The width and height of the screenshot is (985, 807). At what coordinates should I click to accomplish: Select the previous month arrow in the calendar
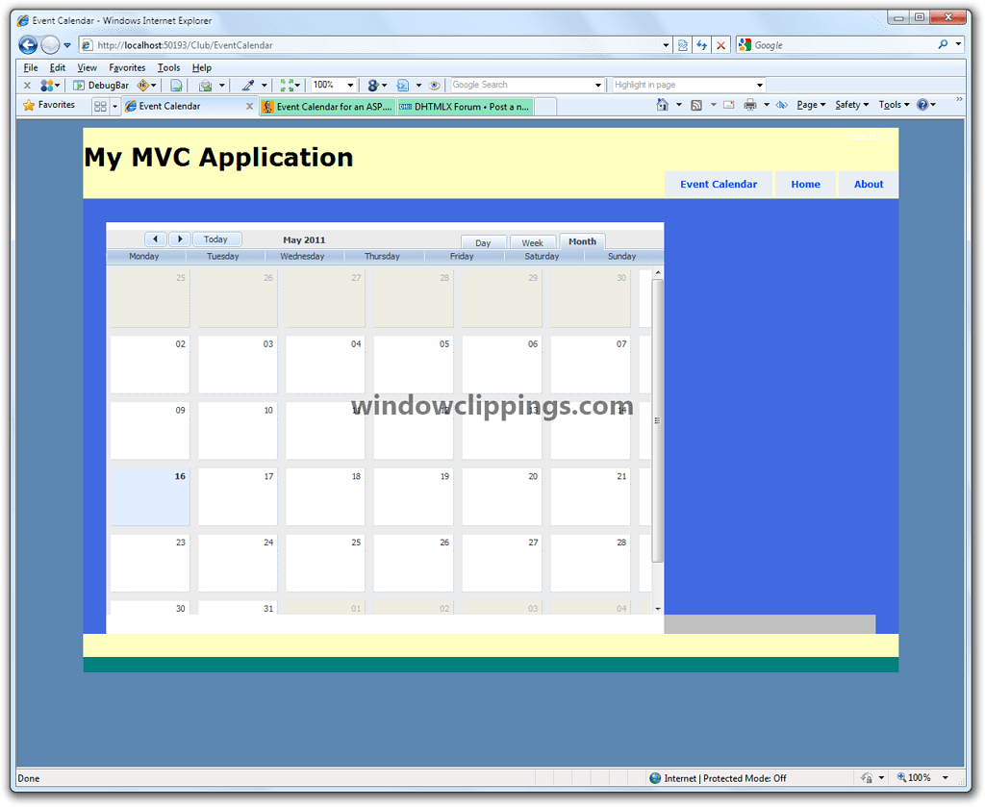pos(156,239)
